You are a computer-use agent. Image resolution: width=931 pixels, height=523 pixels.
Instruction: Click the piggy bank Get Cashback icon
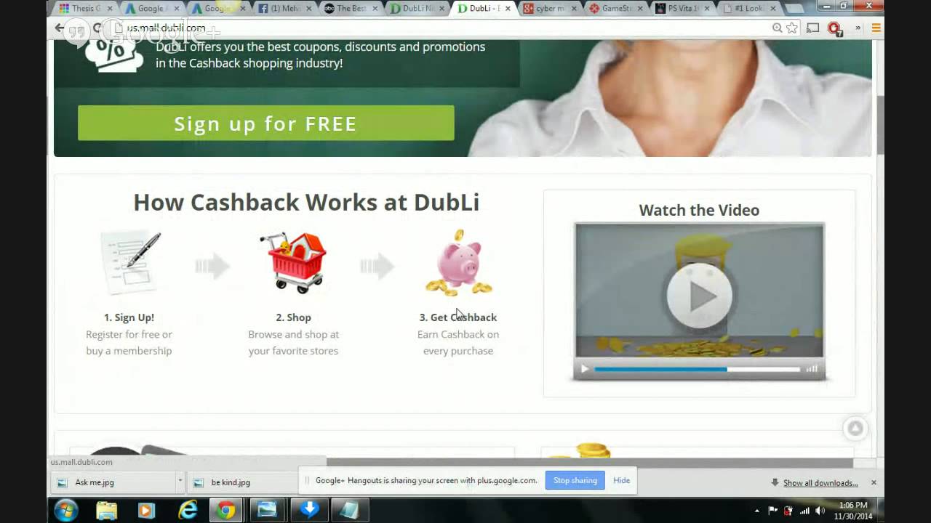coord(459,263)
